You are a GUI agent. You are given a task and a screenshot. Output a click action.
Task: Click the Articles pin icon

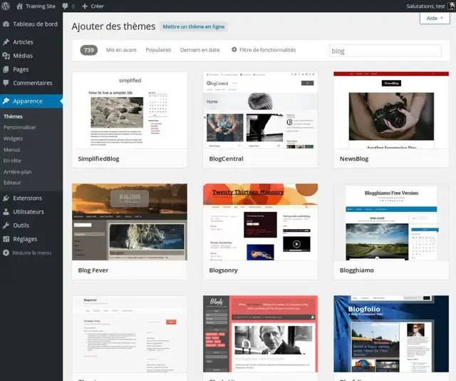tap(6, 42)
